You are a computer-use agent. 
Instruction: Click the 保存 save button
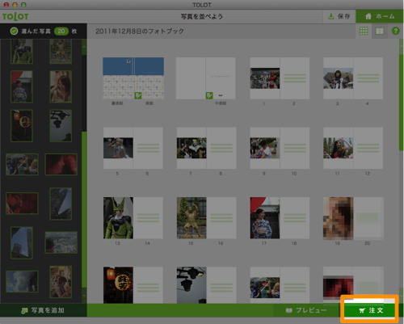(339, 16)
